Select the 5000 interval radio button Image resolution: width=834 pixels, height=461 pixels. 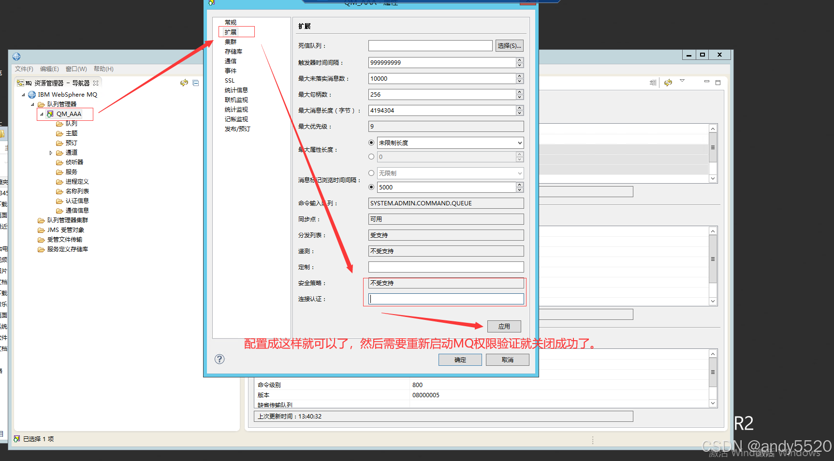tap(371, 187)
